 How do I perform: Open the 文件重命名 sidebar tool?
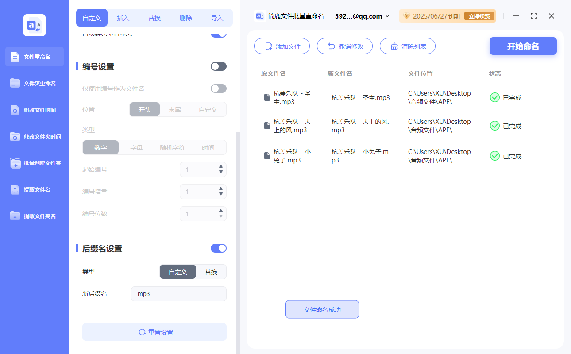point(34,57)
